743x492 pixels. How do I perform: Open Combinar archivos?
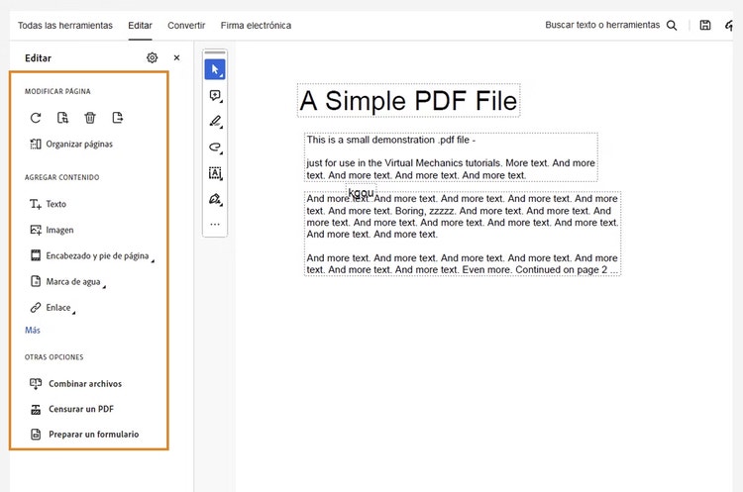(x=76, y=383)
